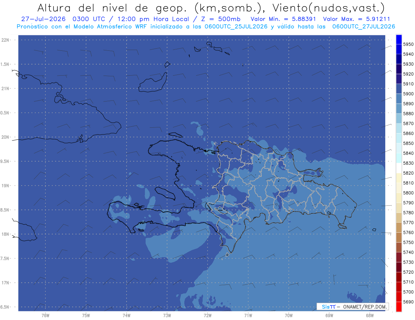Click the '5710' legend value
The width and height of the screenshot is (415, 320).
(408, 282)
